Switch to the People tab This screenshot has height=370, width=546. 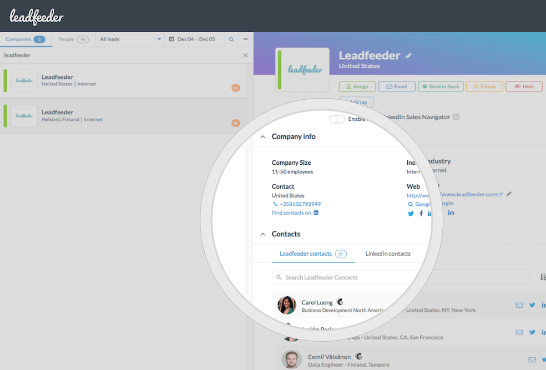pos(73,39)
